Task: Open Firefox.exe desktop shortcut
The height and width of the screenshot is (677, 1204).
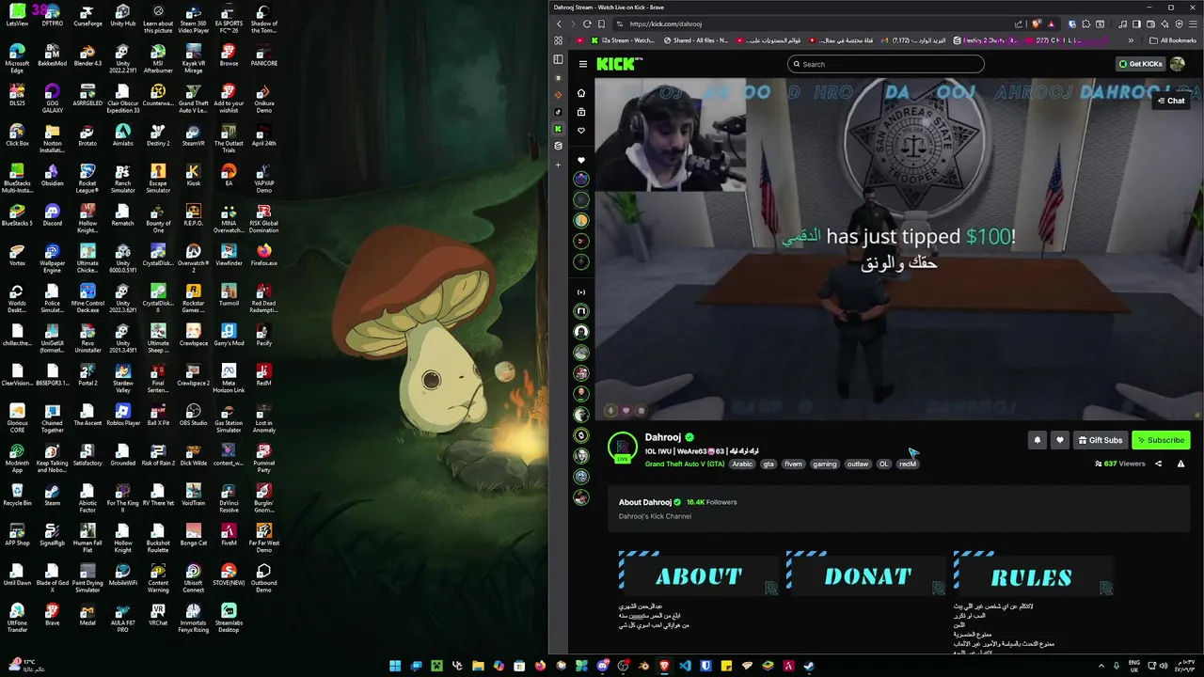Action: coord(263,254)
